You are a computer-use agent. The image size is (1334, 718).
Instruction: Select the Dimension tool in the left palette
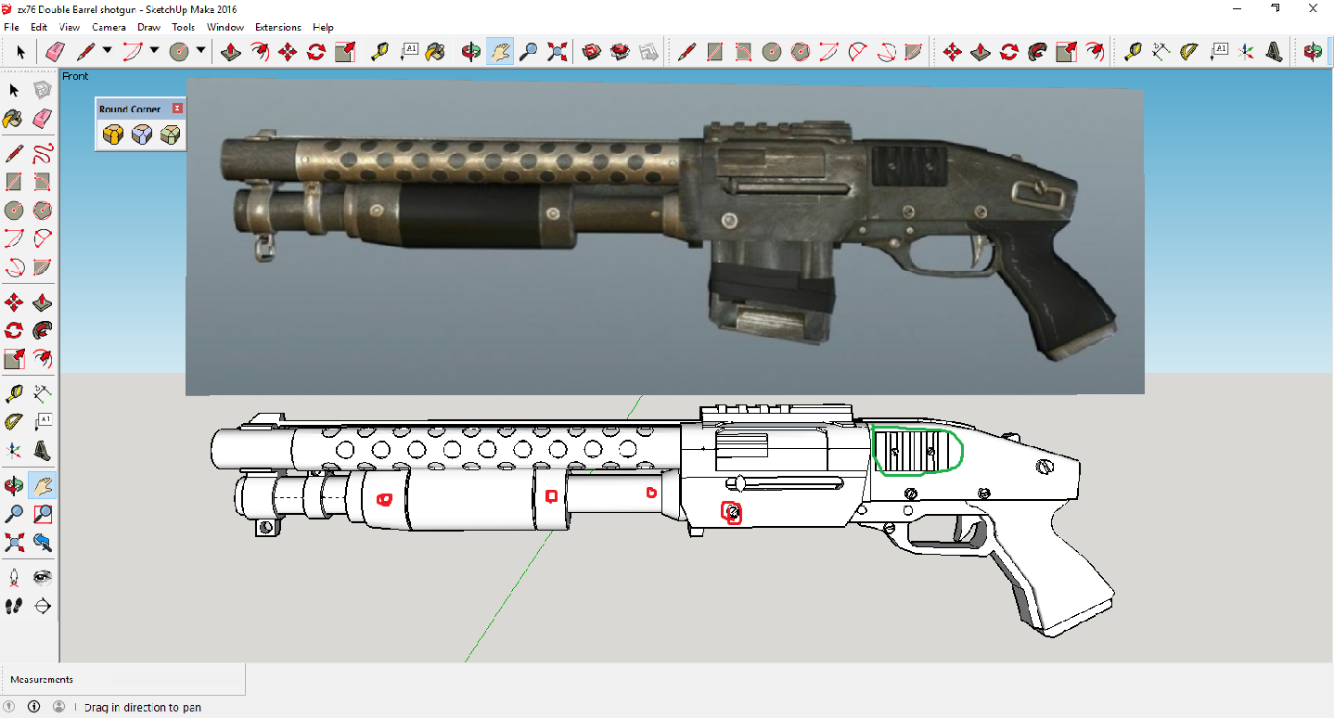(x=42, y=392)
